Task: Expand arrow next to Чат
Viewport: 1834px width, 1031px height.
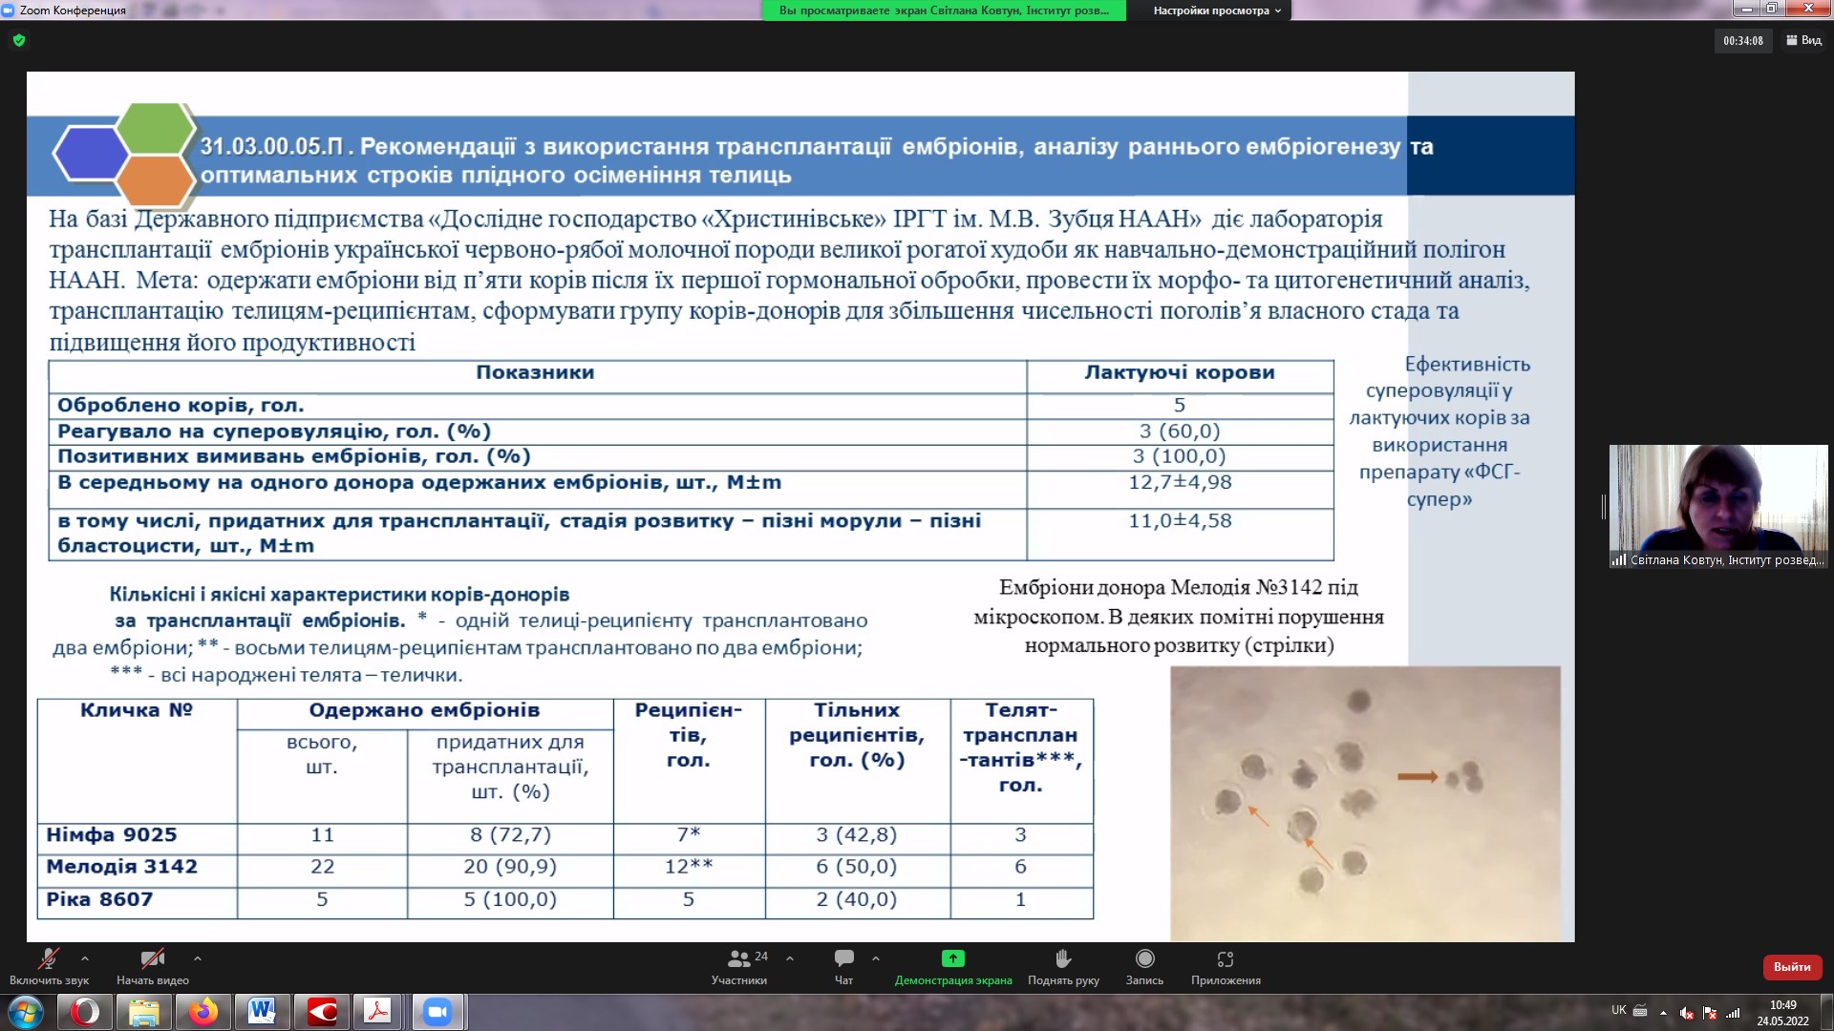Action: (x=876, y=958)
